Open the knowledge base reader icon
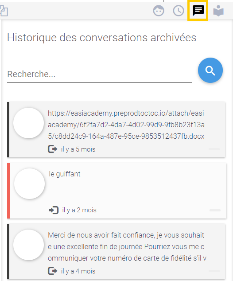 [218, 11]
